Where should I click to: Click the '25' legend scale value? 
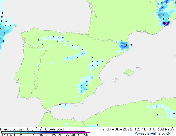[54, 135]
